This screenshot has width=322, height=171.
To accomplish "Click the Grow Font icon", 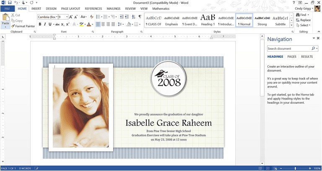I will 71,17.
